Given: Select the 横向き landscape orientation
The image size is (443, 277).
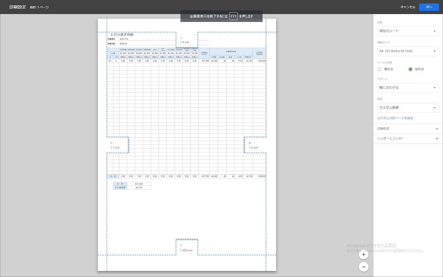Looking at the screenshot, I should [379, 69].
